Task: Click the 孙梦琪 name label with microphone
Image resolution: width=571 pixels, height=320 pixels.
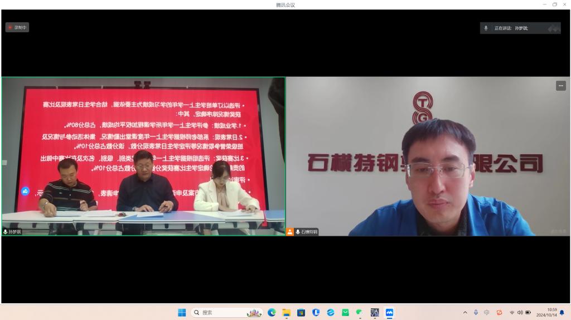Action: click(x=12, y=232)
